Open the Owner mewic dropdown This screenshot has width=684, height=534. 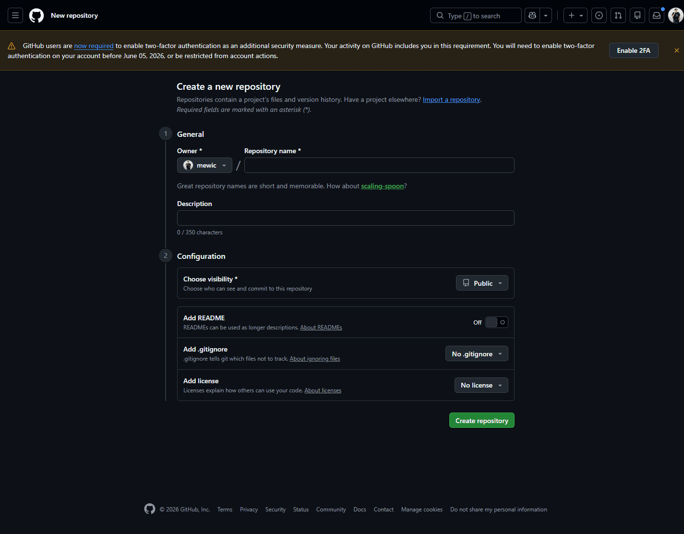[204, 165]
